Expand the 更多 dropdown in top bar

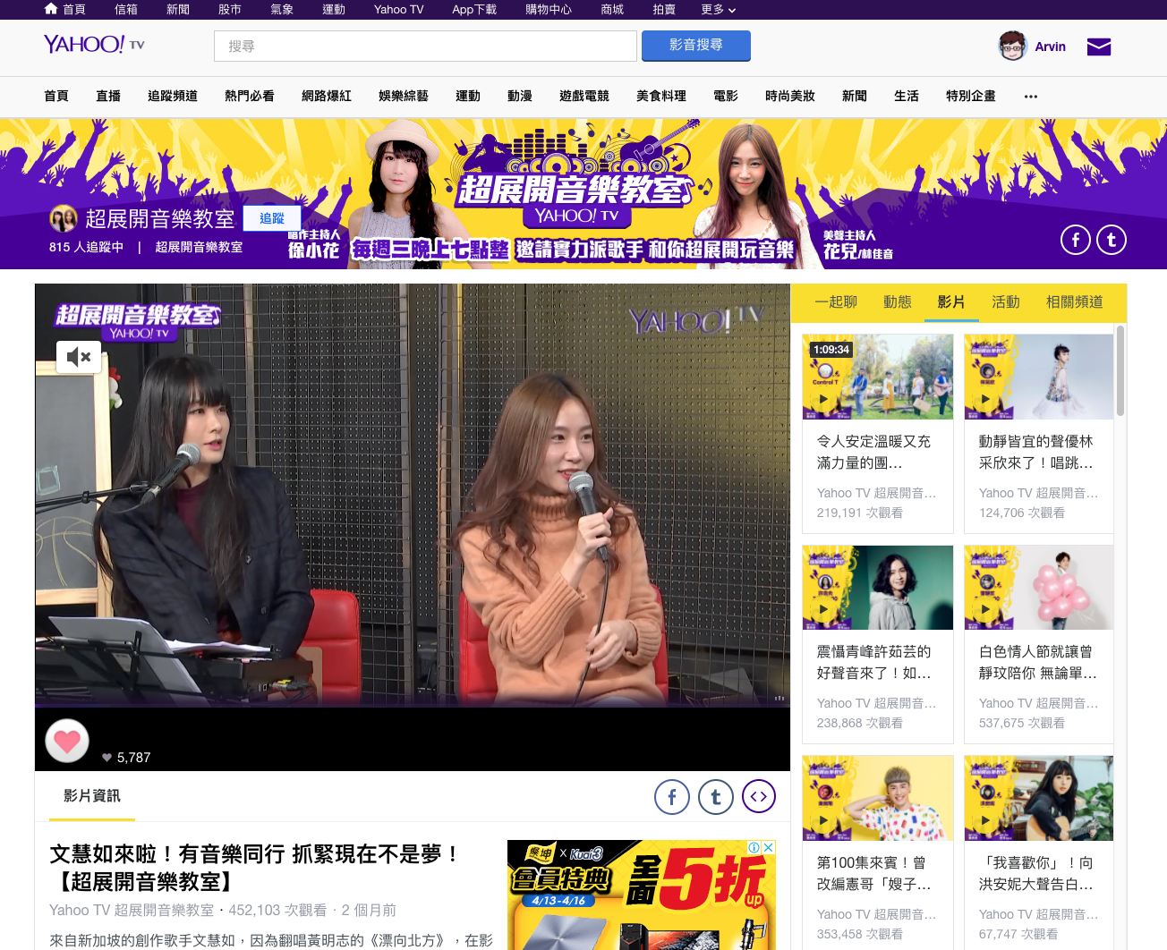pos(719,10)
